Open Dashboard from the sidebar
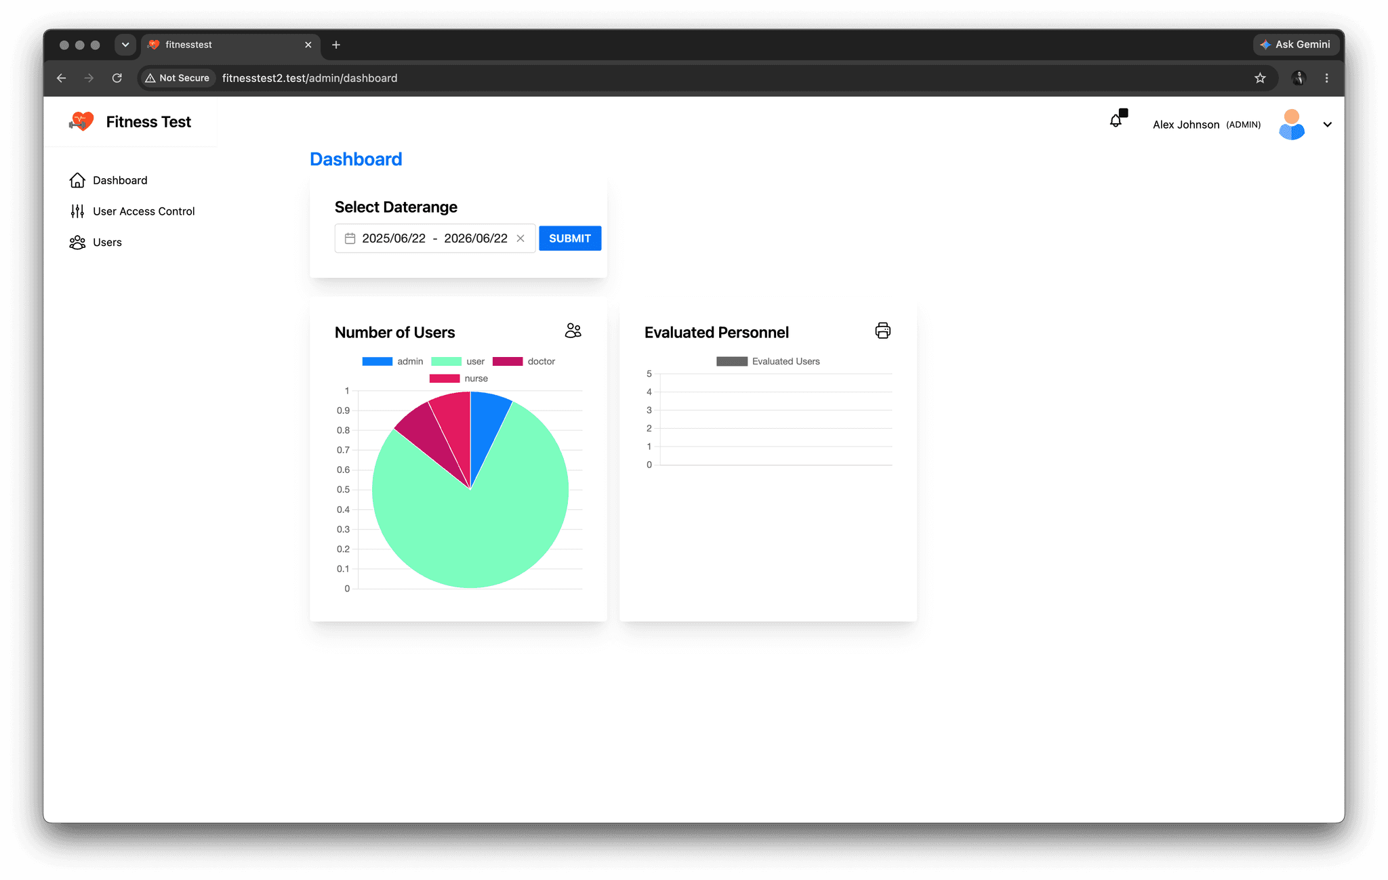This screenshot has width=1388, height=880. tap(120, 180)
